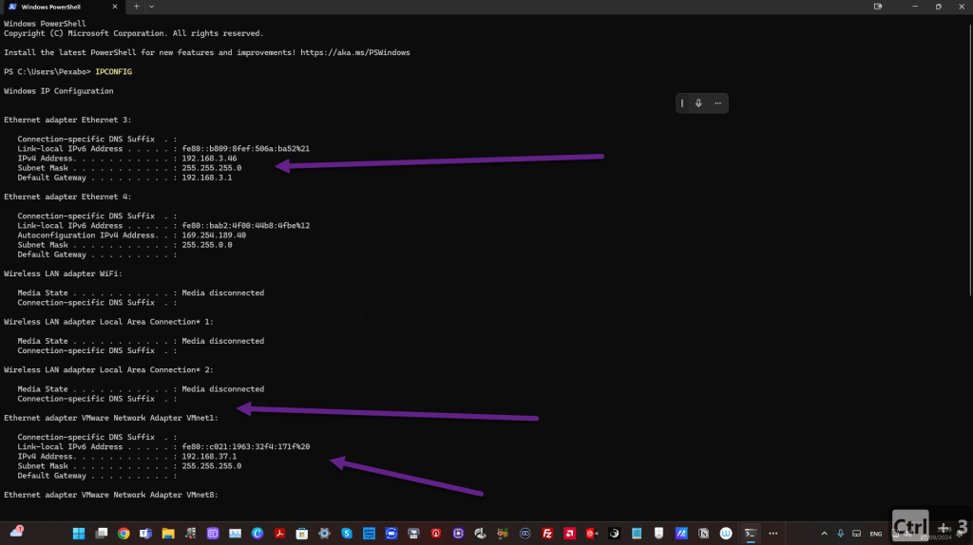Click the IPCONFIG command text
Screen dimensions: 973x545
coord(114,72)
